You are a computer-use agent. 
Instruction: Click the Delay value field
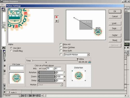click(60, 80)
